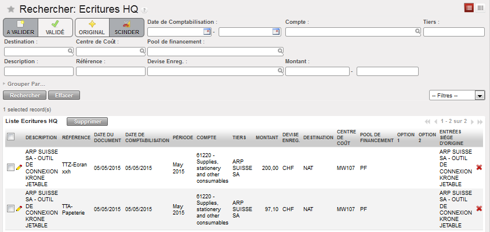Click the Référence input field
This screenshot has width=490, height=232.
(x=111, y=71)
